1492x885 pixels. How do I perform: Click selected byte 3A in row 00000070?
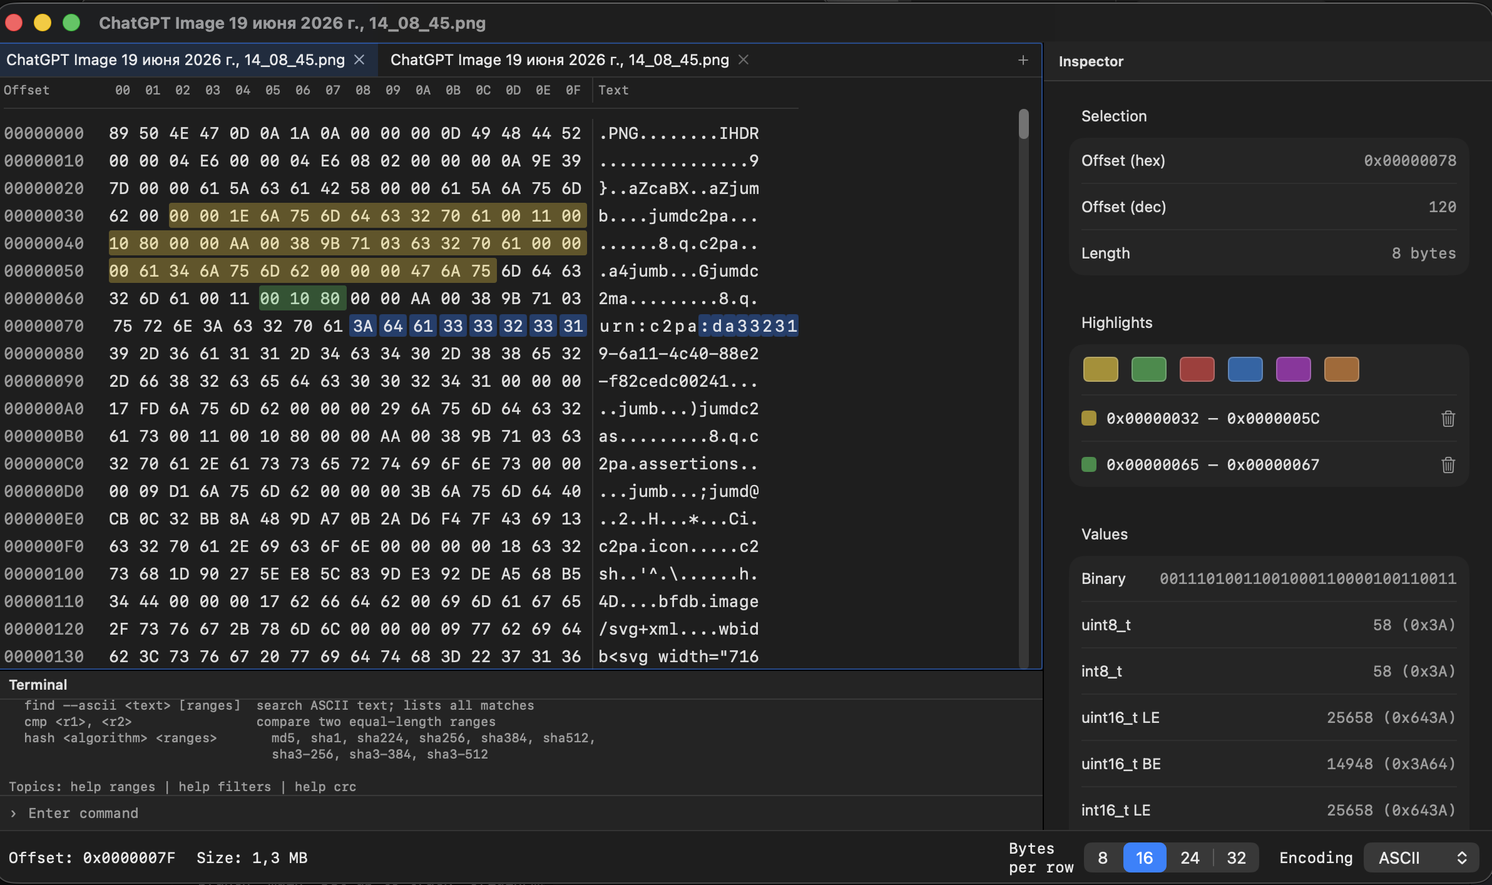point(363,326)
